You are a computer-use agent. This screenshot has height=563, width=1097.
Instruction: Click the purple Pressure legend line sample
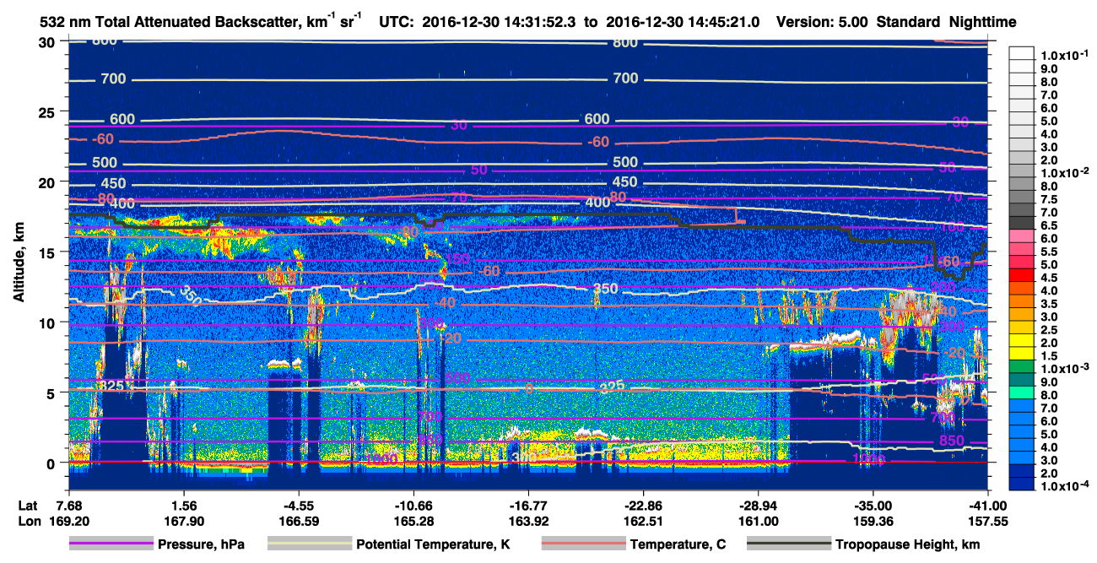111,544
